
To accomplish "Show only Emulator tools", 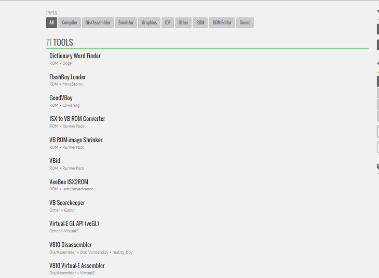I will (x=126, y=23).
